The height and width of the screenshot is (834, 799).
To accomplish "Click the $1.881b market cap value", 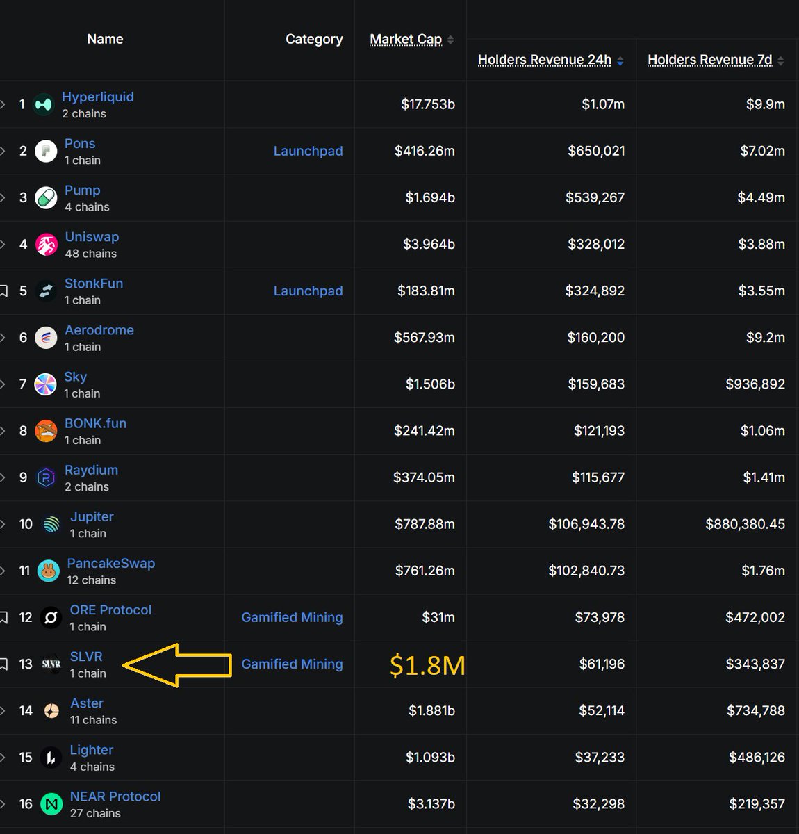I will 431,710.
